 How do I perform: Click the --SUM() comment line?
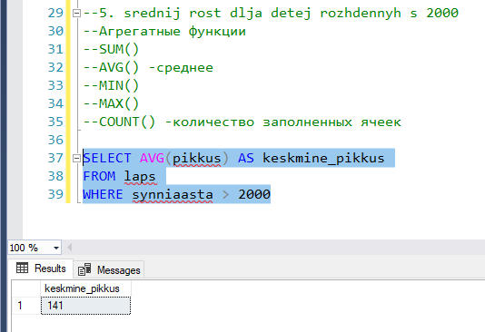coord(111,49)
